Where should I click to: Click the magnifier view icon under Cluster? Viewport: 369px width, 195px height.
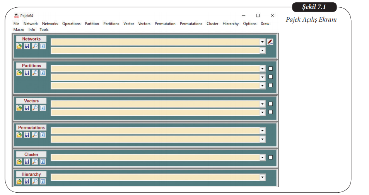35,161
